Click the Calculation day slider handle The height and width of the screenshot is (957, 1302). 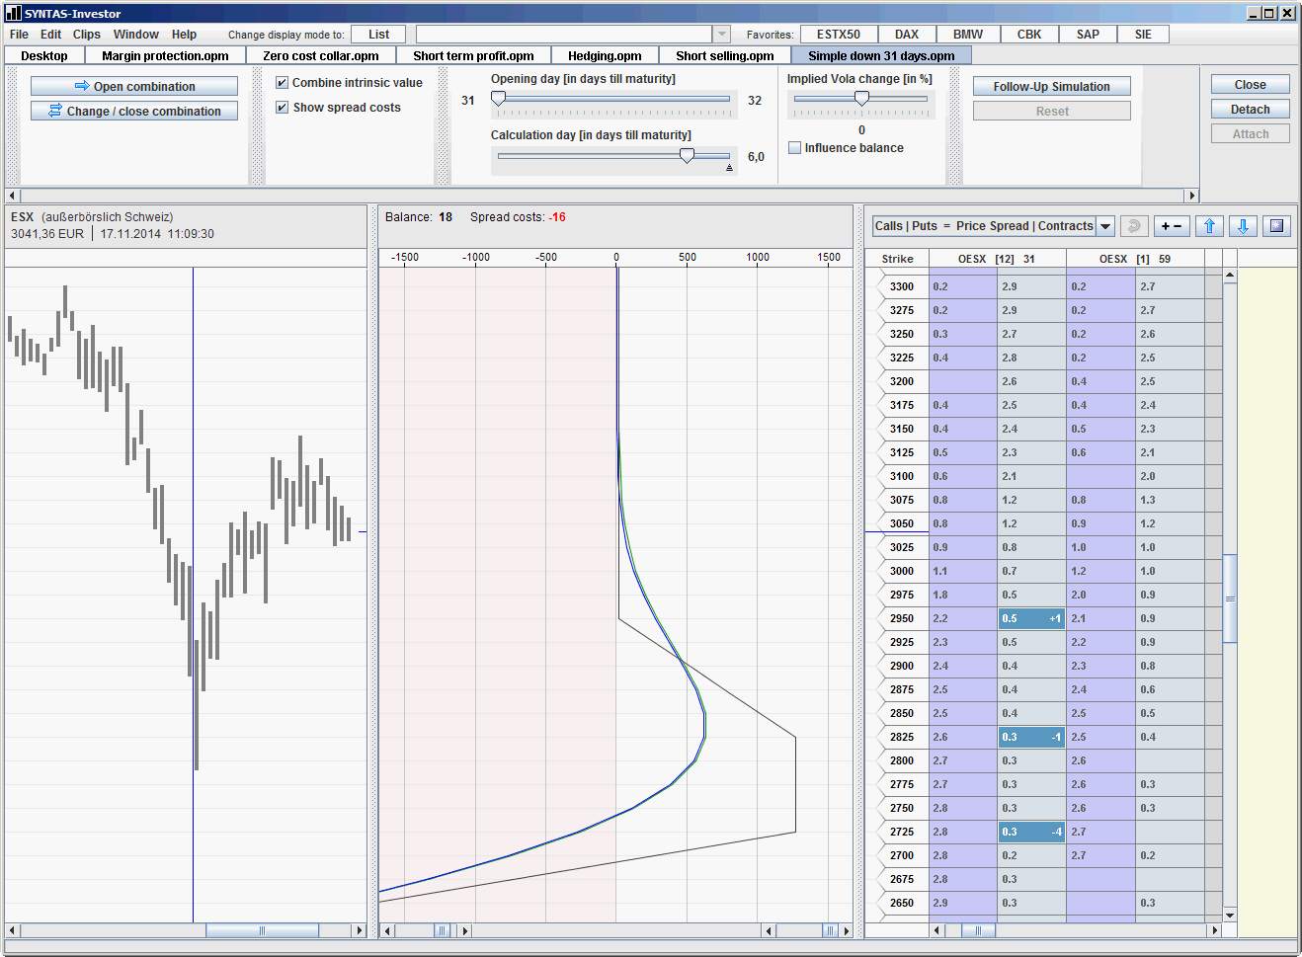687,156
